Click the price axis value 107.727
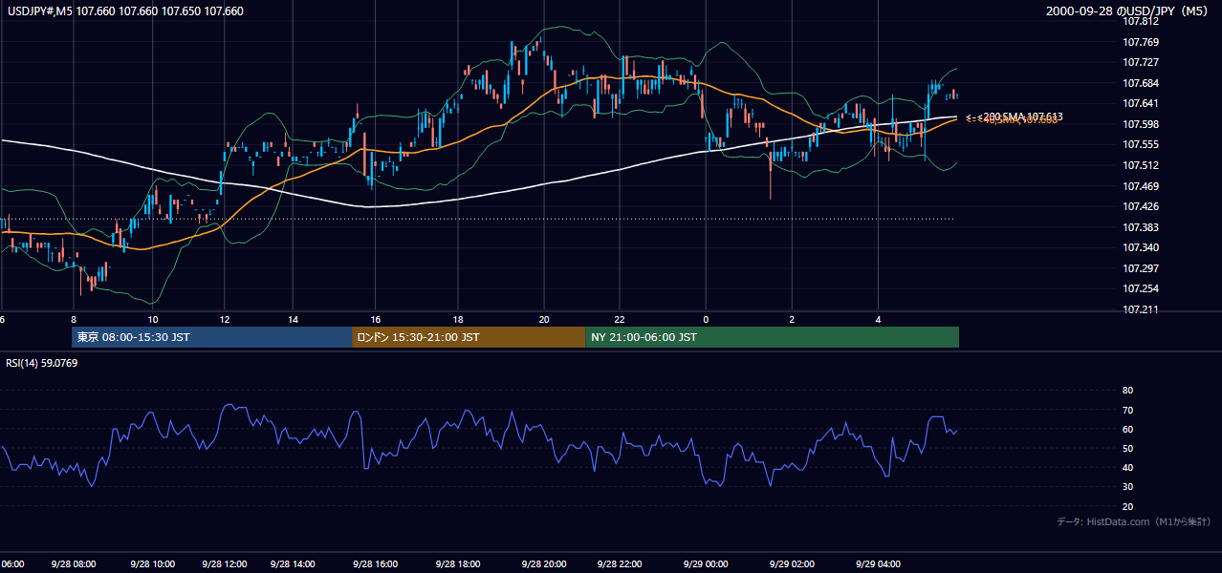This screenshot has width=1222, height=573. coord(1141,62)
